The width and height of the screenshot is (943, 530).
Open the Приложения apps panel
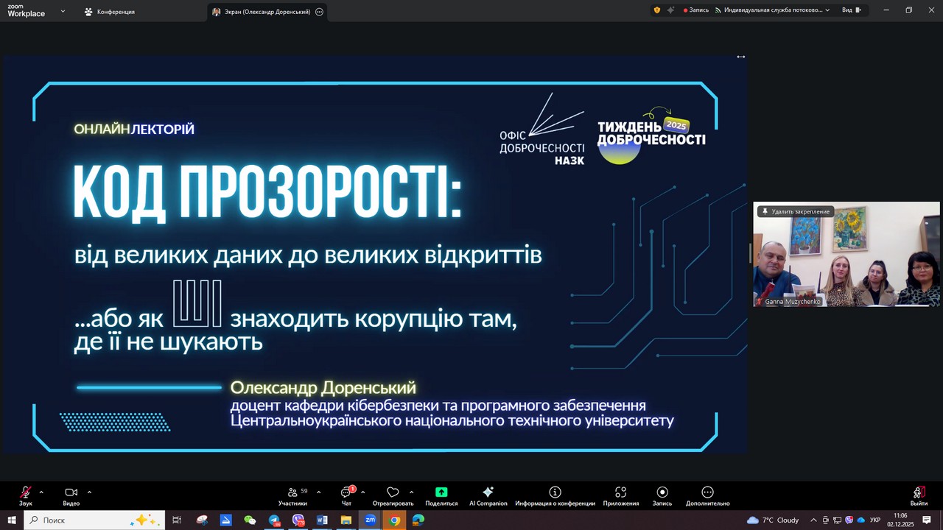(620, 496)
